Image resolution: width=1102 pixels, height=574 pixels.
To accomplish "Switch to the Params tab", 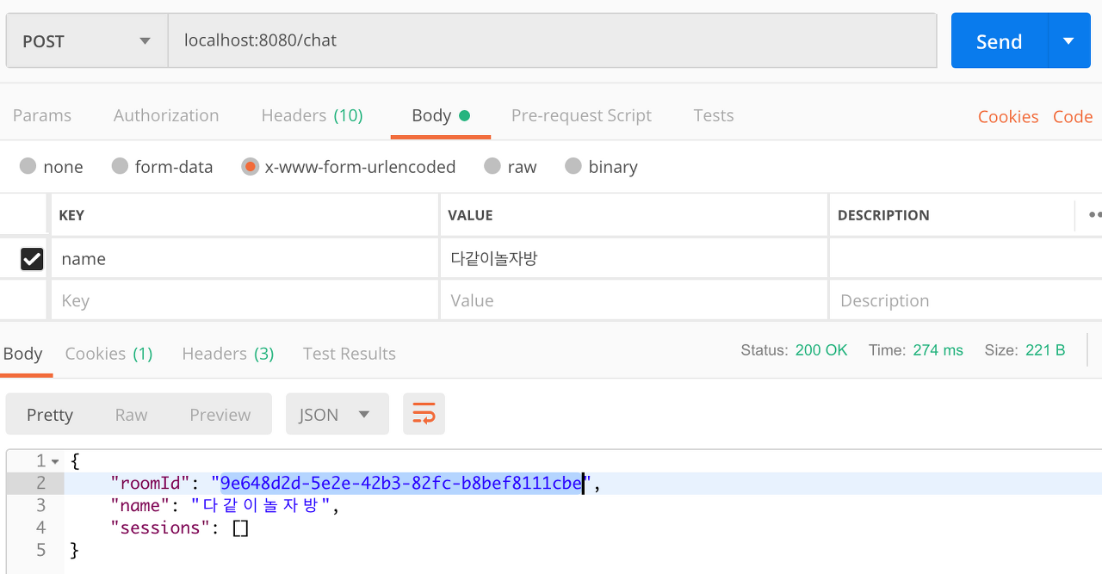I will [x=42, y=115].
